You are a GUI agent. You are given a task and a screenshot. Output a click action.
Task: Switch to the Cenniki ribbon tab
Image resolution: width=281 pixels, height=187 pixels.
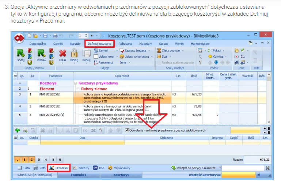point(58,44)
